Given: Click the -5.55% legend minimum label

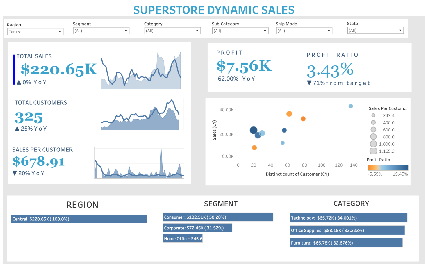Looking at the screenshot, I should (x=375, y=174).
